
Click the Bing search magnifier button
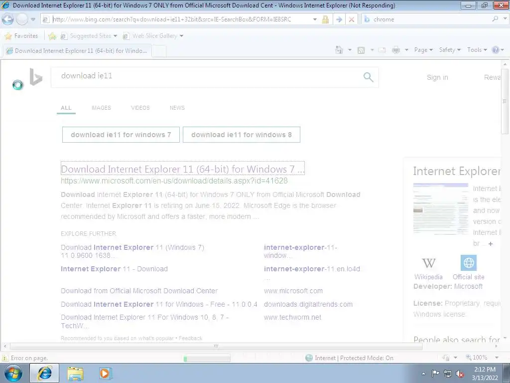368,77
